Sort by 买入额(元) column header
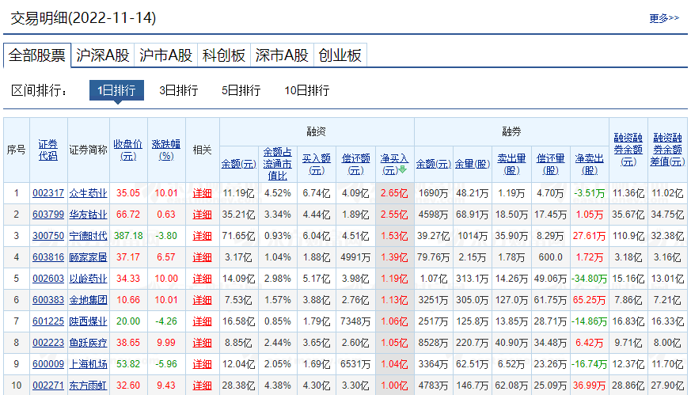Viewport: 691px width, 395px height. [x=317, y=164]
